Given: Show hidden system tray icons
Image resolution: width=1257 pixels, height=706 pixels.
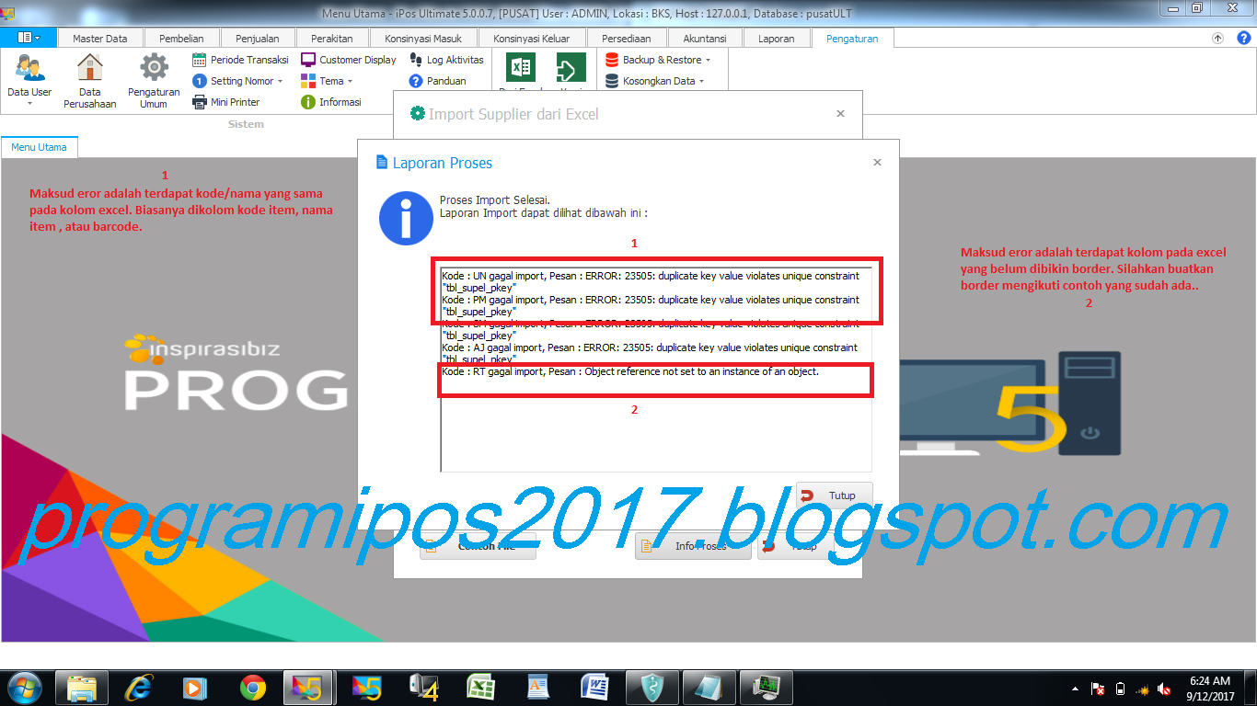Looking at the screenshot, I should coord(1076,689).
